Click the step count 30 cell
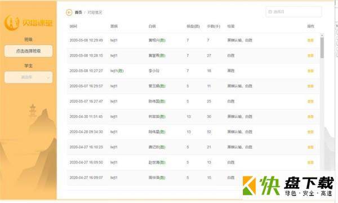This screenshot has height=203, width=338. 209,117
